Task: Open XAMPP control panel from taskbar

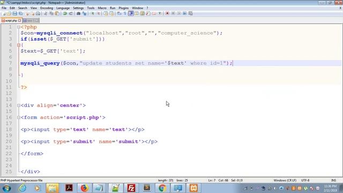Action: point(193,188)
